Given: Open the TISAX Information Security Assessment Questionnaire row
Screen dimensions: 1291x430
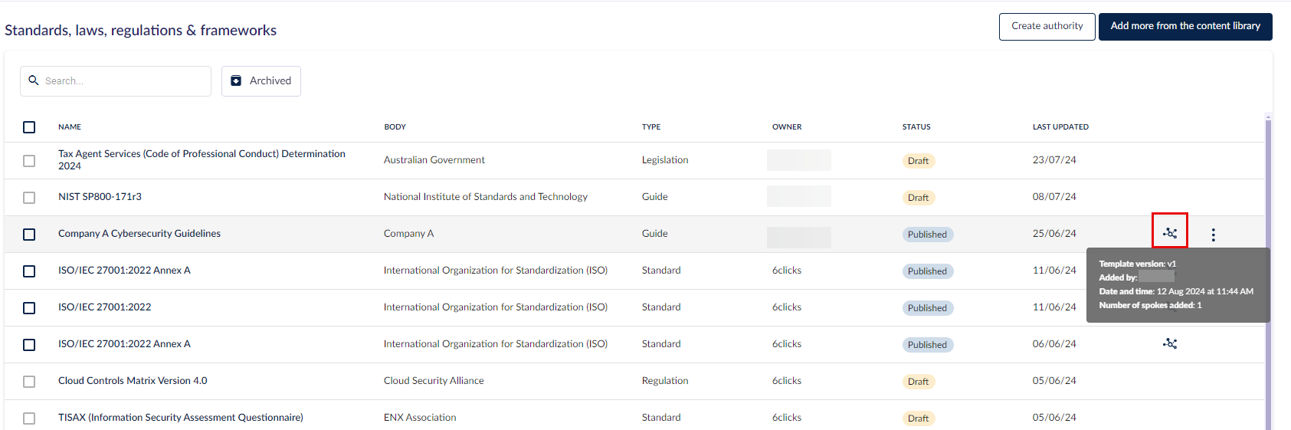Looking at the screenshot, I should tap(181, 418).
